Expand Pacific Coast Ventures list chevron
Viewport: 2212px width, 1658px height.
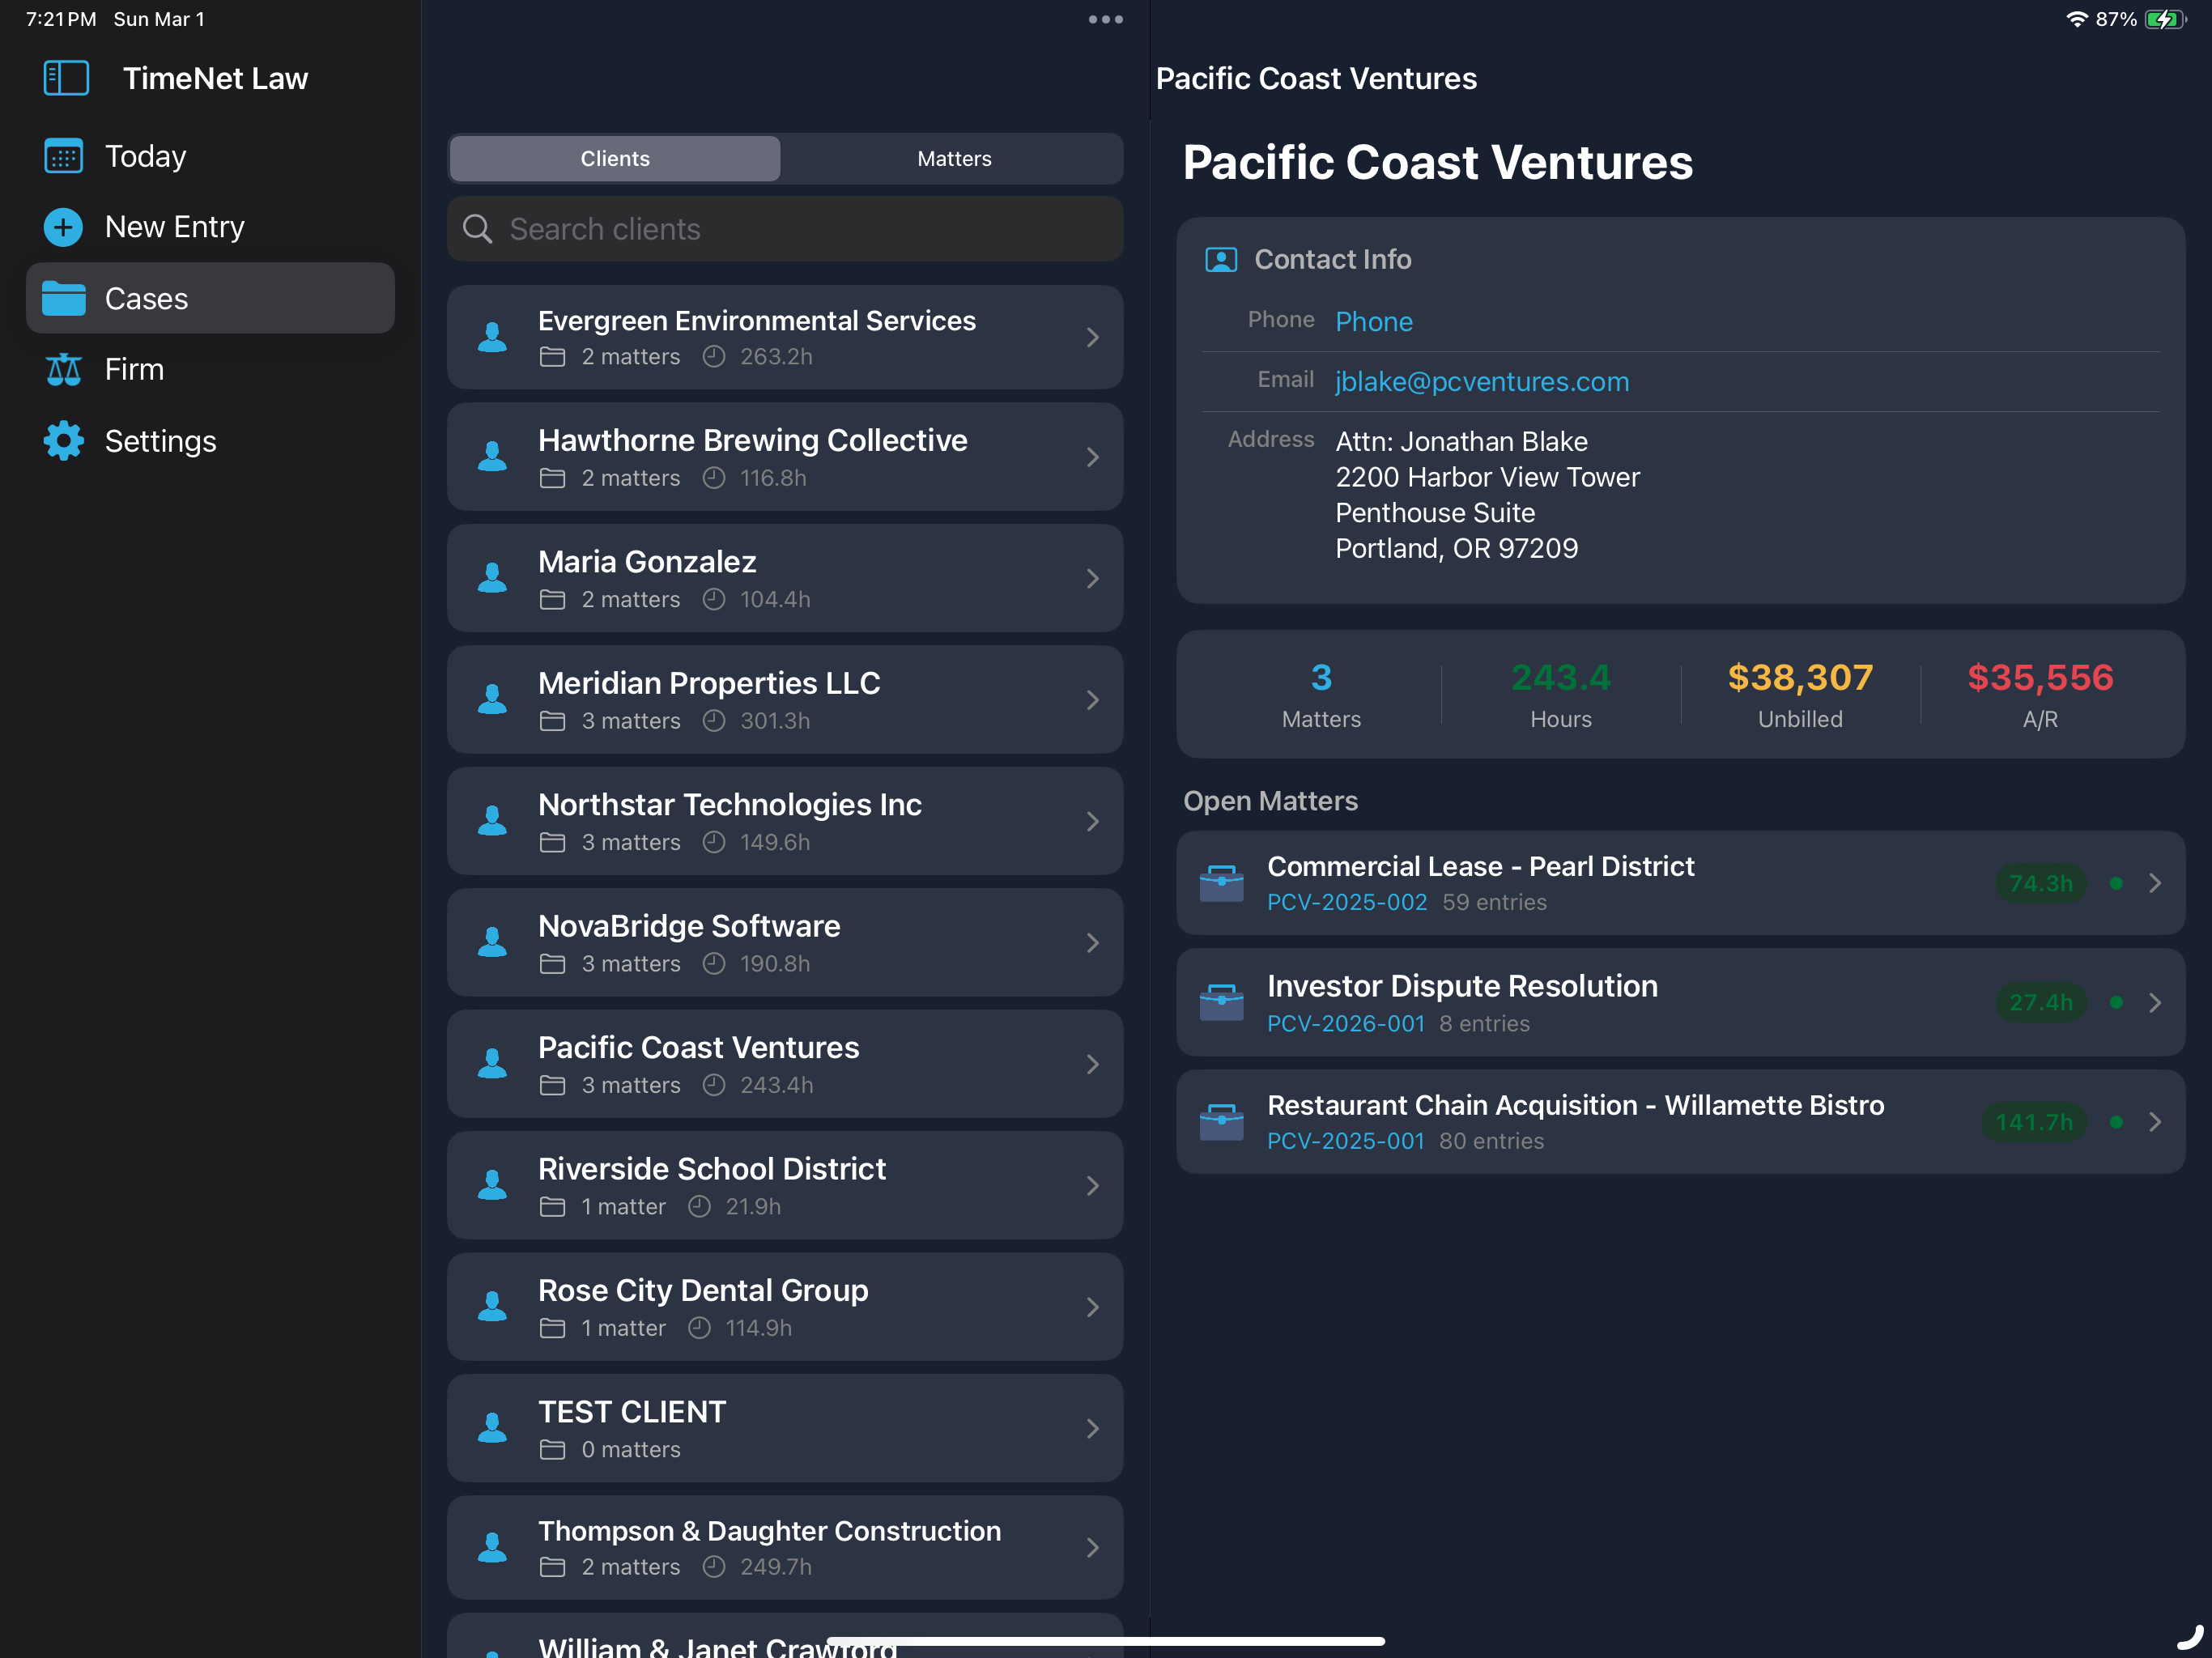(x=1093, y=1064)
